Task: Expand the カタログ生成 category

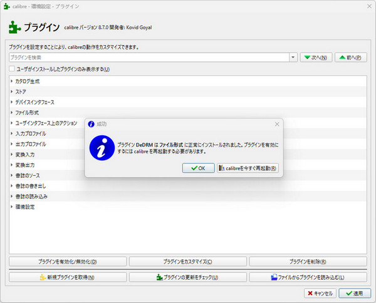Action: [11, 81]
